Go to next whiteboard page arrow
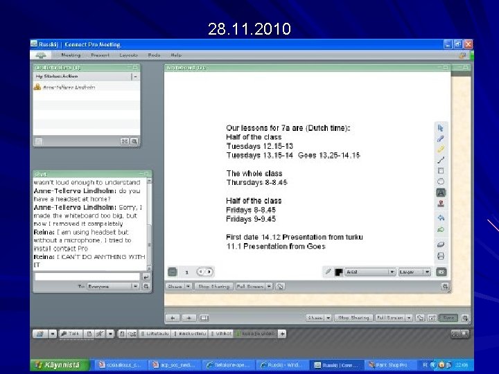Screen dimensions: 499x374 209,271
